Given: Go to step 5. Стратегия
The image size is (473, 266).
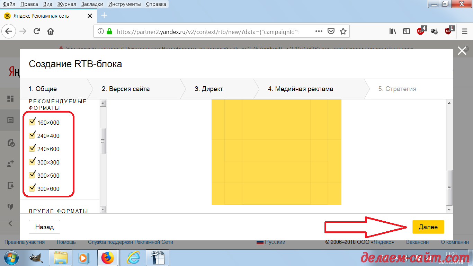Looking at the screenshot, I should 397,89.
